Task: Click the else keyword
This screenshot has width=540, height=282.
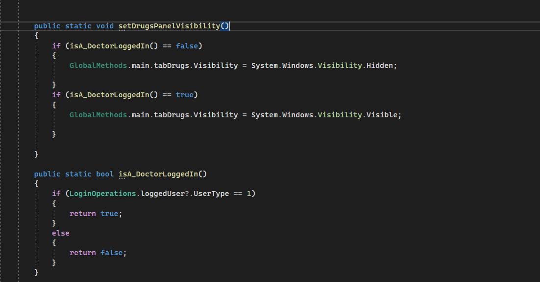Action: tap(60, 233)
